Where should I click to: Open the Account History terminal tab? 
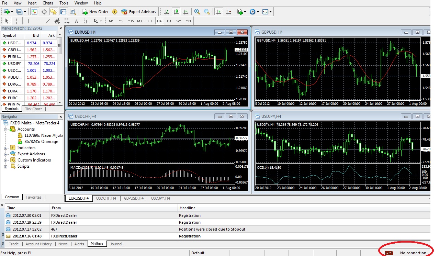(x=38, y=244)
